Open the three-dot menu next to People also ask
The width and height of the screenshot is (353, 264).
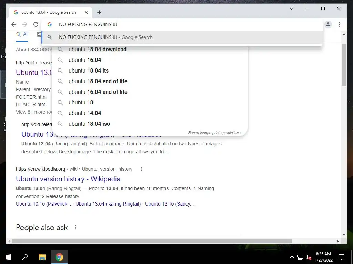[75, 228]
